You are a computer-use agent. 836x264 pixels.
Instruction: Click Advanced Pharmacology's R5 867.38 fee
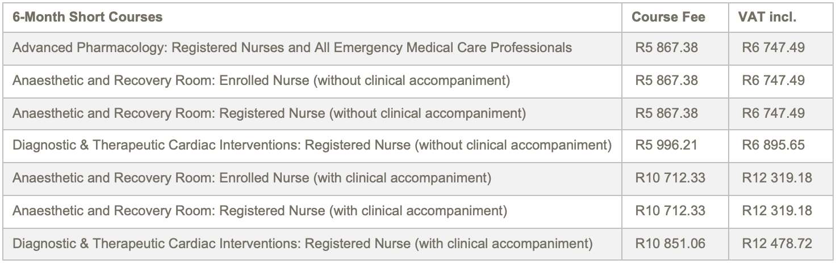(667, 48)
